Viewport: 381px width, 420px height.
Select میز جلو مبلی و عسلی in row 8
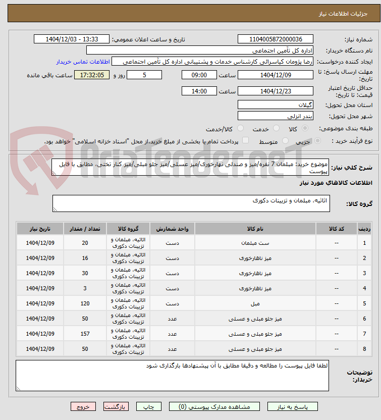pos(255,349)
